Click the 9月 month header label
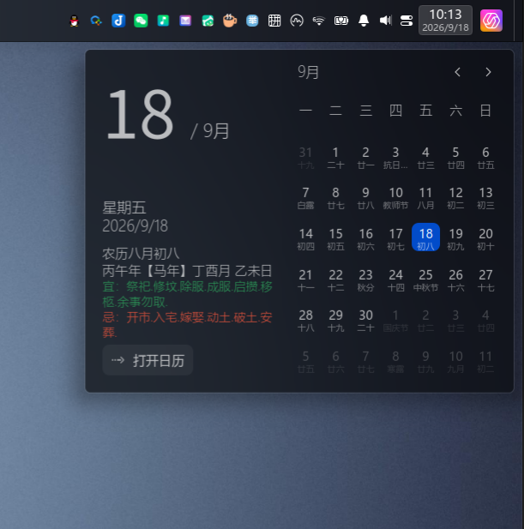This screenshot has height=529, width=524. 308,72
